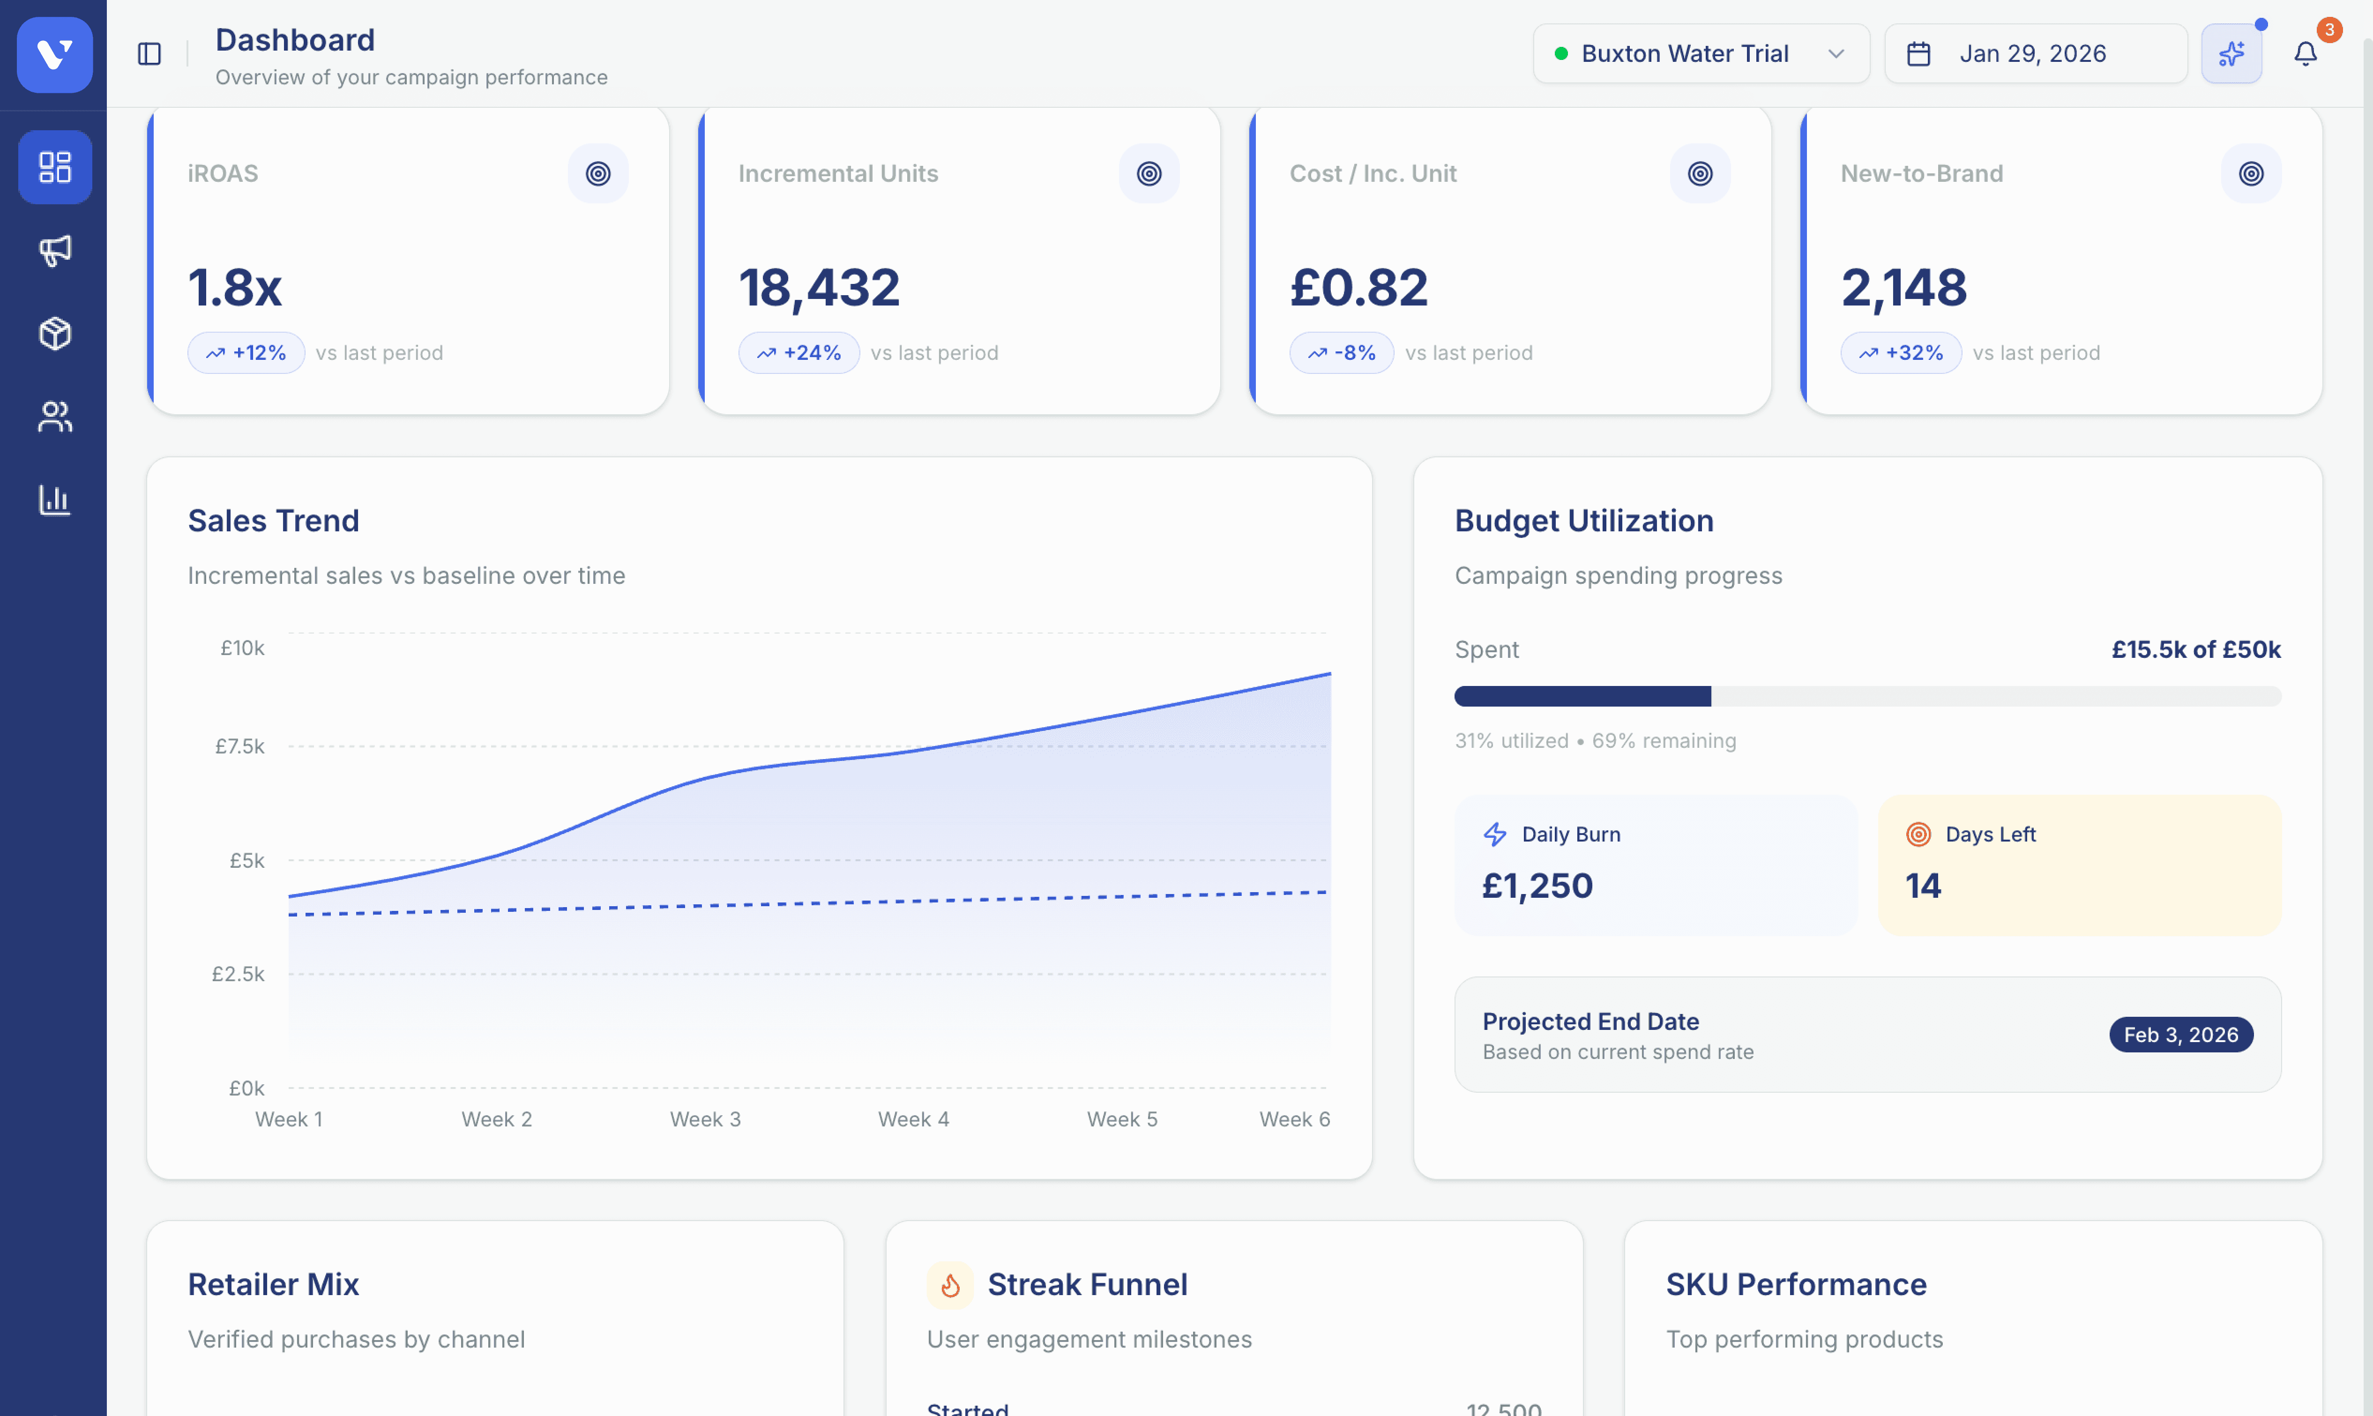Click the +24% change badge on Incremental Units
2373x1416 pixels.
(799, 352)
